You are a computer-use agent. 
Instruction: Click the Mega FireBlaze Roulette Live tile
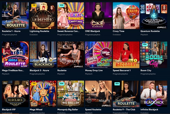click(15, 55)
